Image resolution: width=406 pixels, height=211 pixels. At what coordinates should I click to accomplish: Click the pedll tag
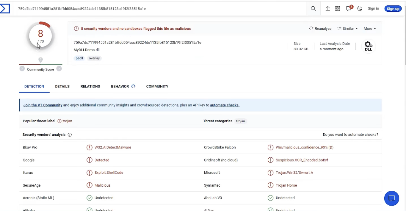(79, 58)
